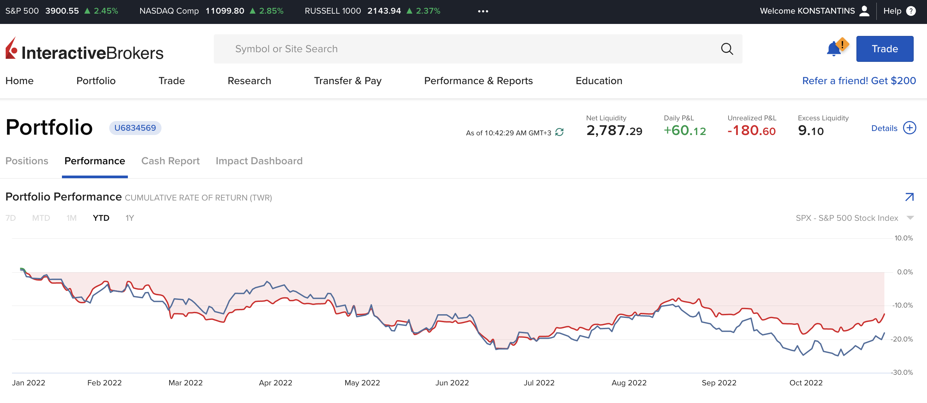This screenshot has width=927, height=403.
Task: Open the Performance & Reports menu
Action: click(x=478, y=81)
